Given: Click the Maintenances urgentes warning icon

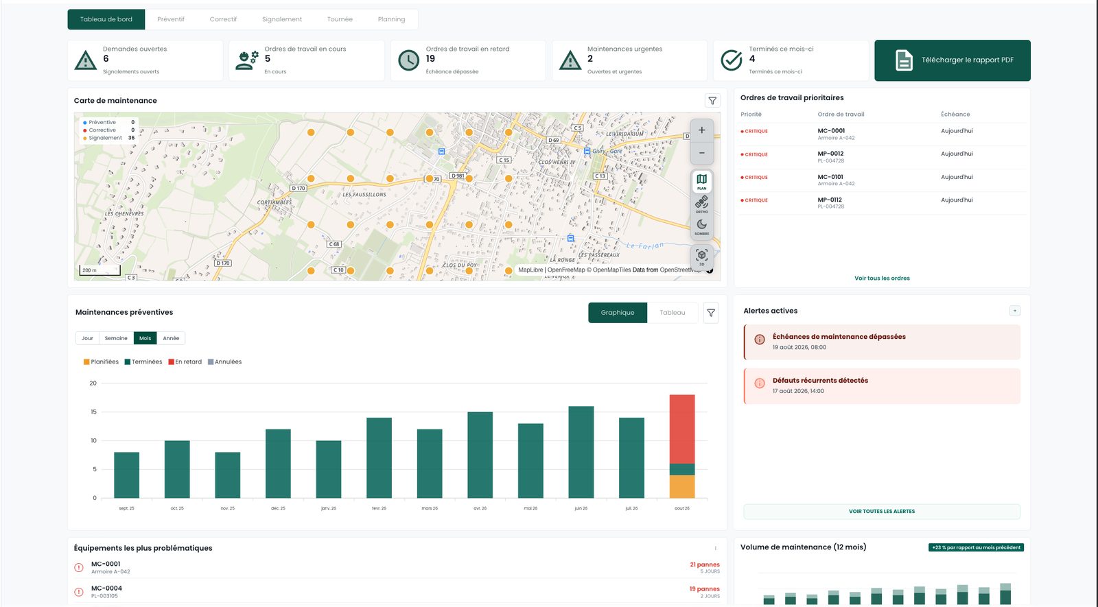Looking at the screenshot, I should [570, 60].
